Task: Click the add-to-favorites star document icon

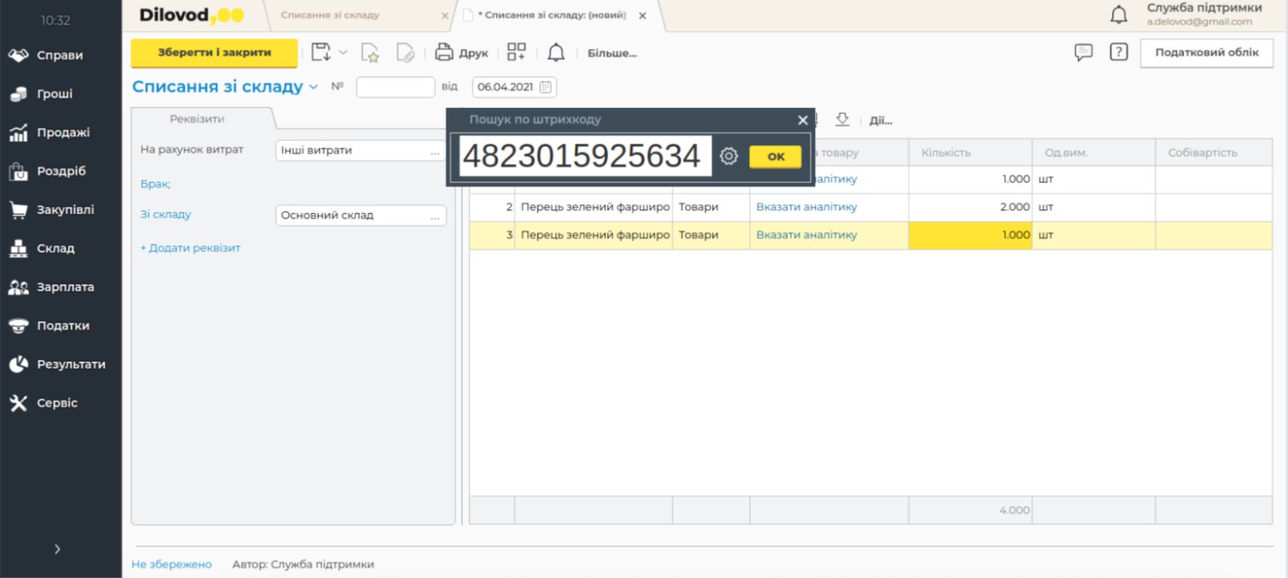Action: point(370,53)
